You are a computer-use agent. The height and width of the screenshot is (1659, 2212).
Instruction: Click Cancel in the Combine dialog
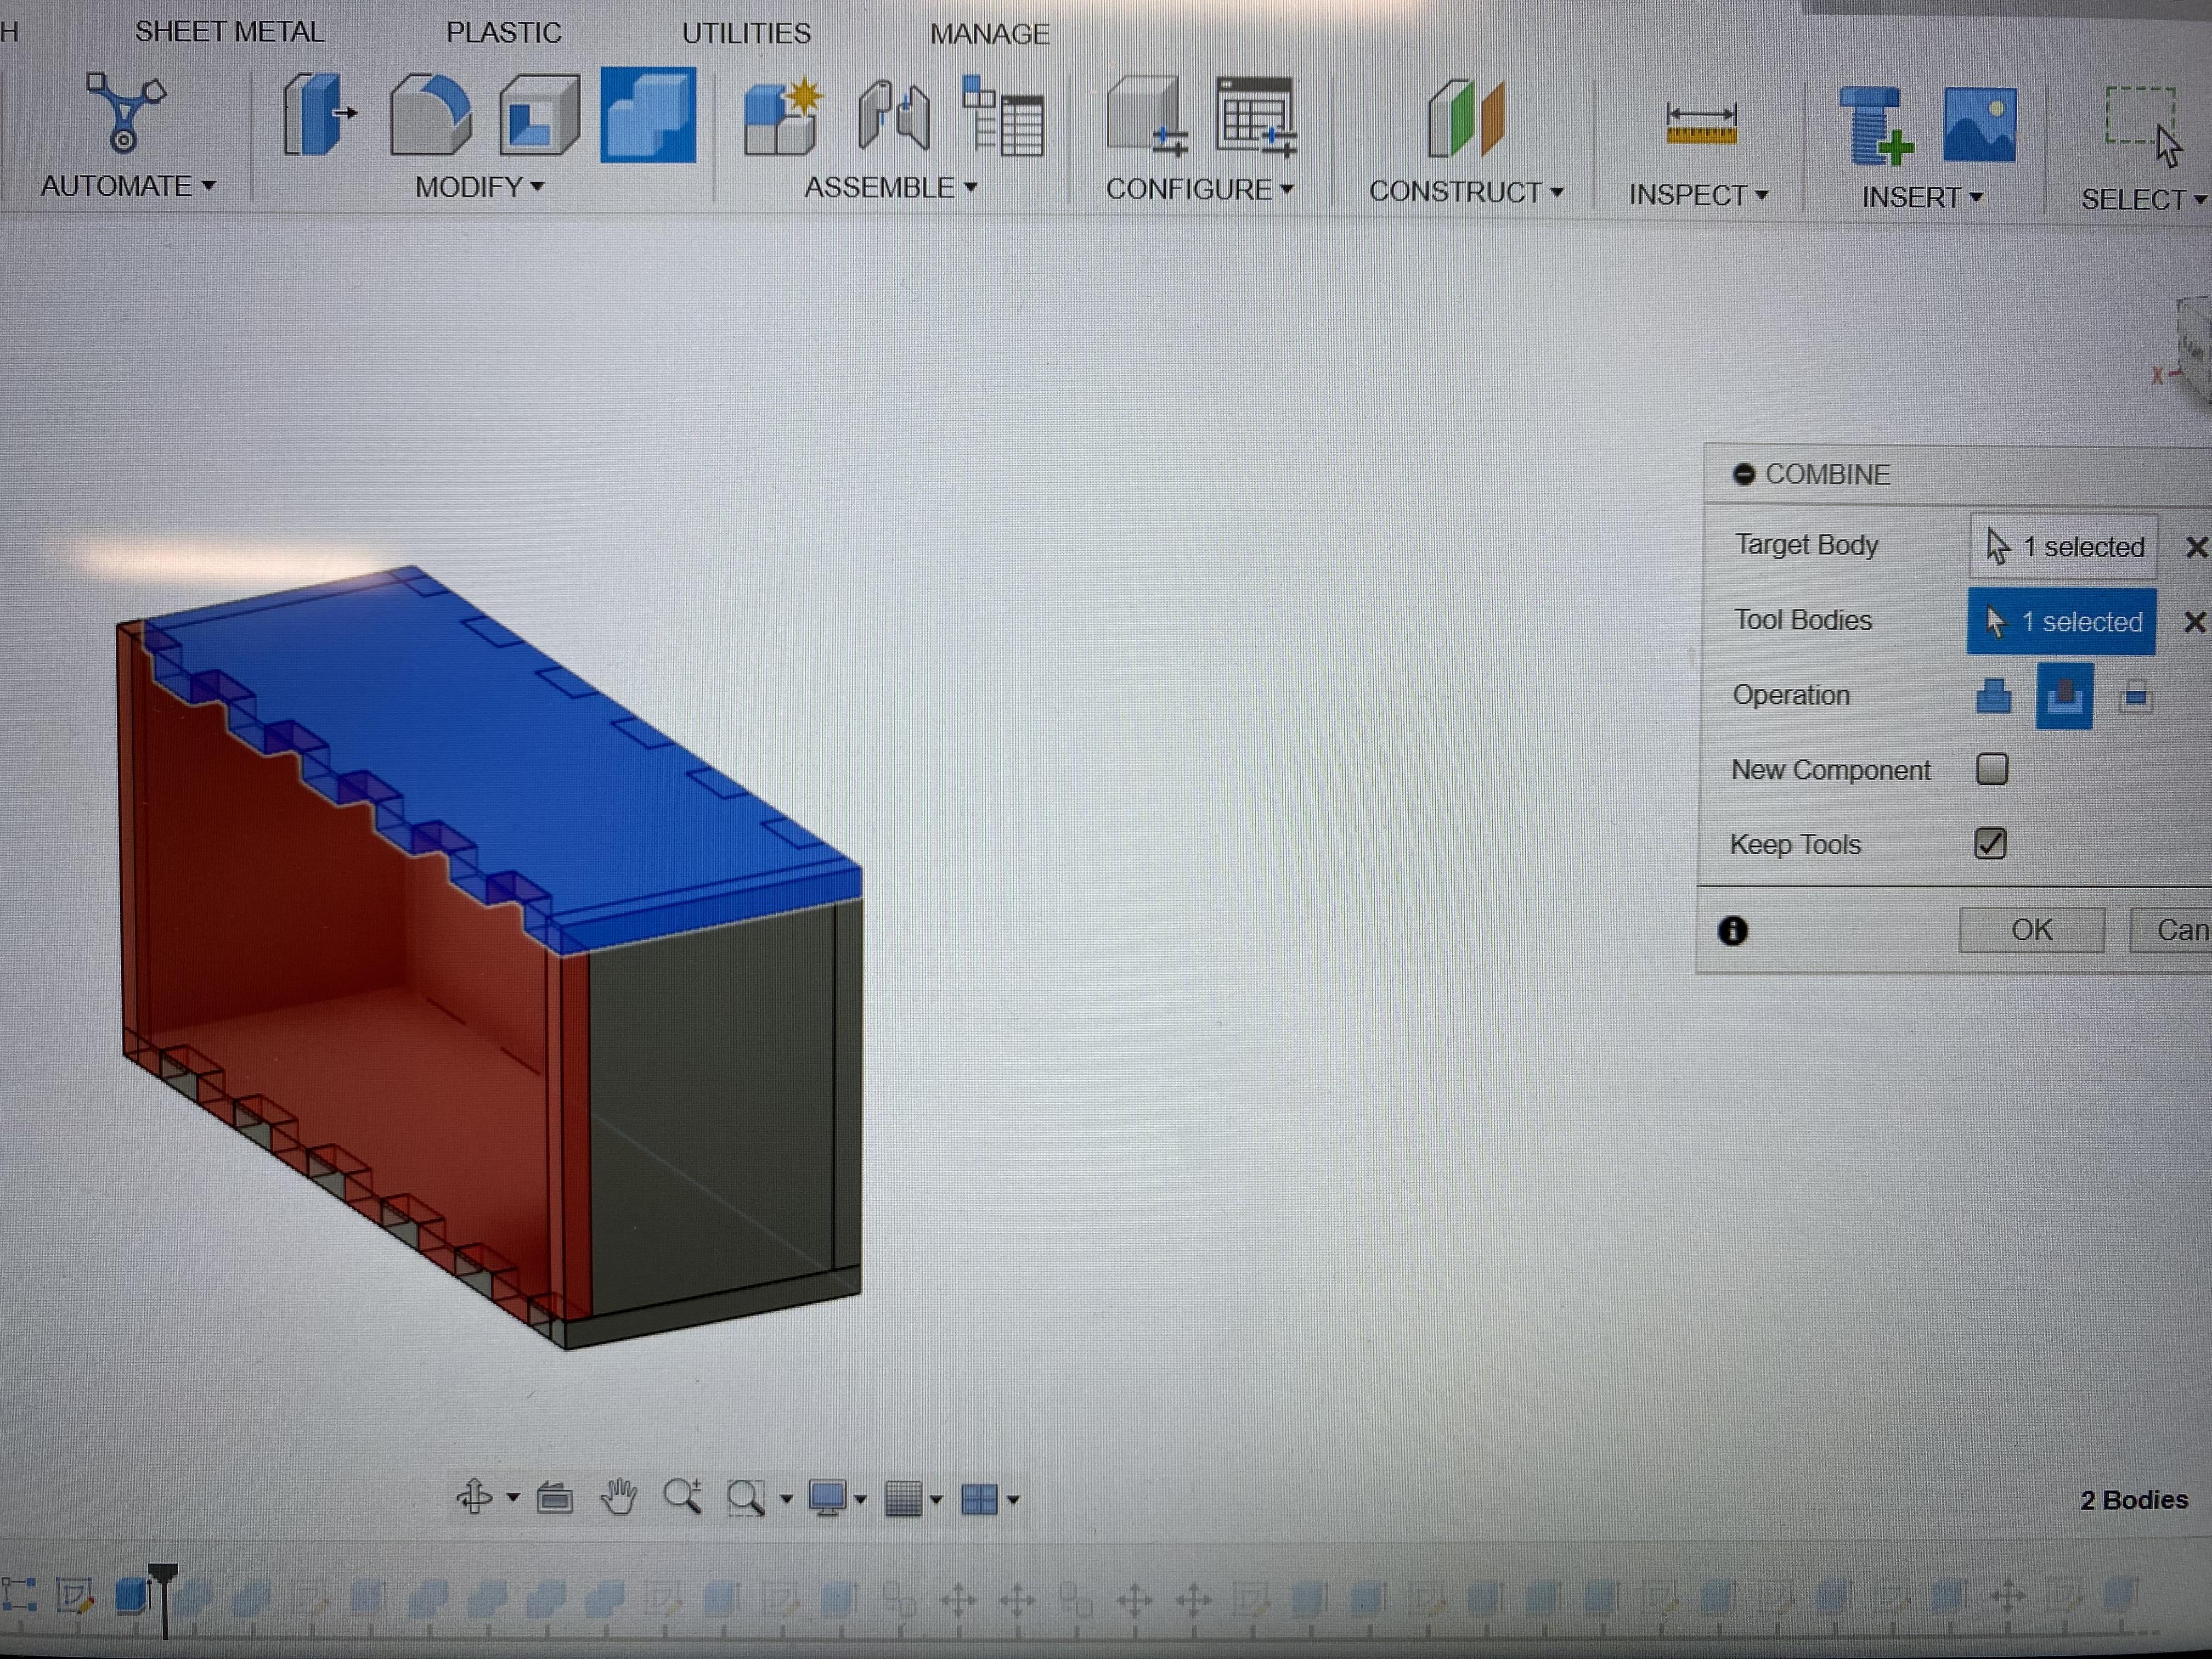[x=2171, y=930]
